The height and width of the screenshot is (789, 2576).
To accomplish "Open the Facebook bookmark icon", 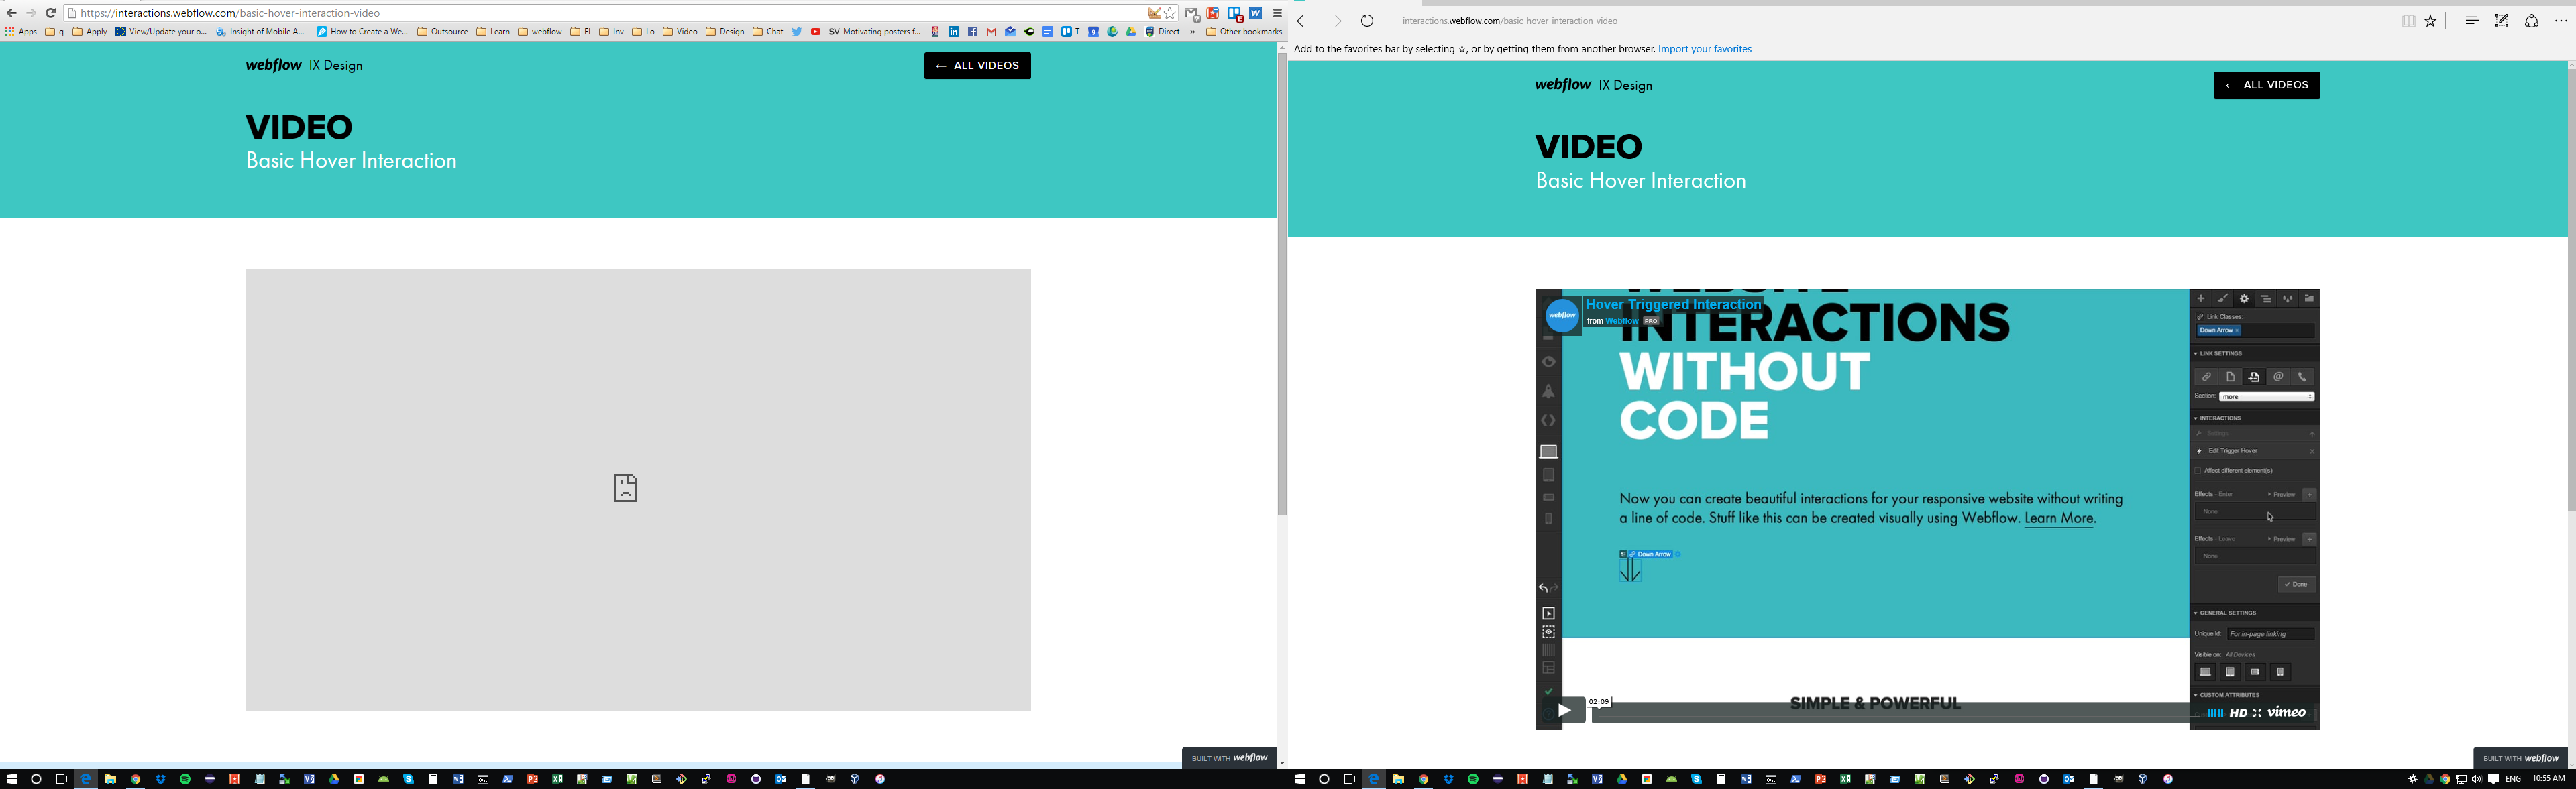I will coord(973,32).
